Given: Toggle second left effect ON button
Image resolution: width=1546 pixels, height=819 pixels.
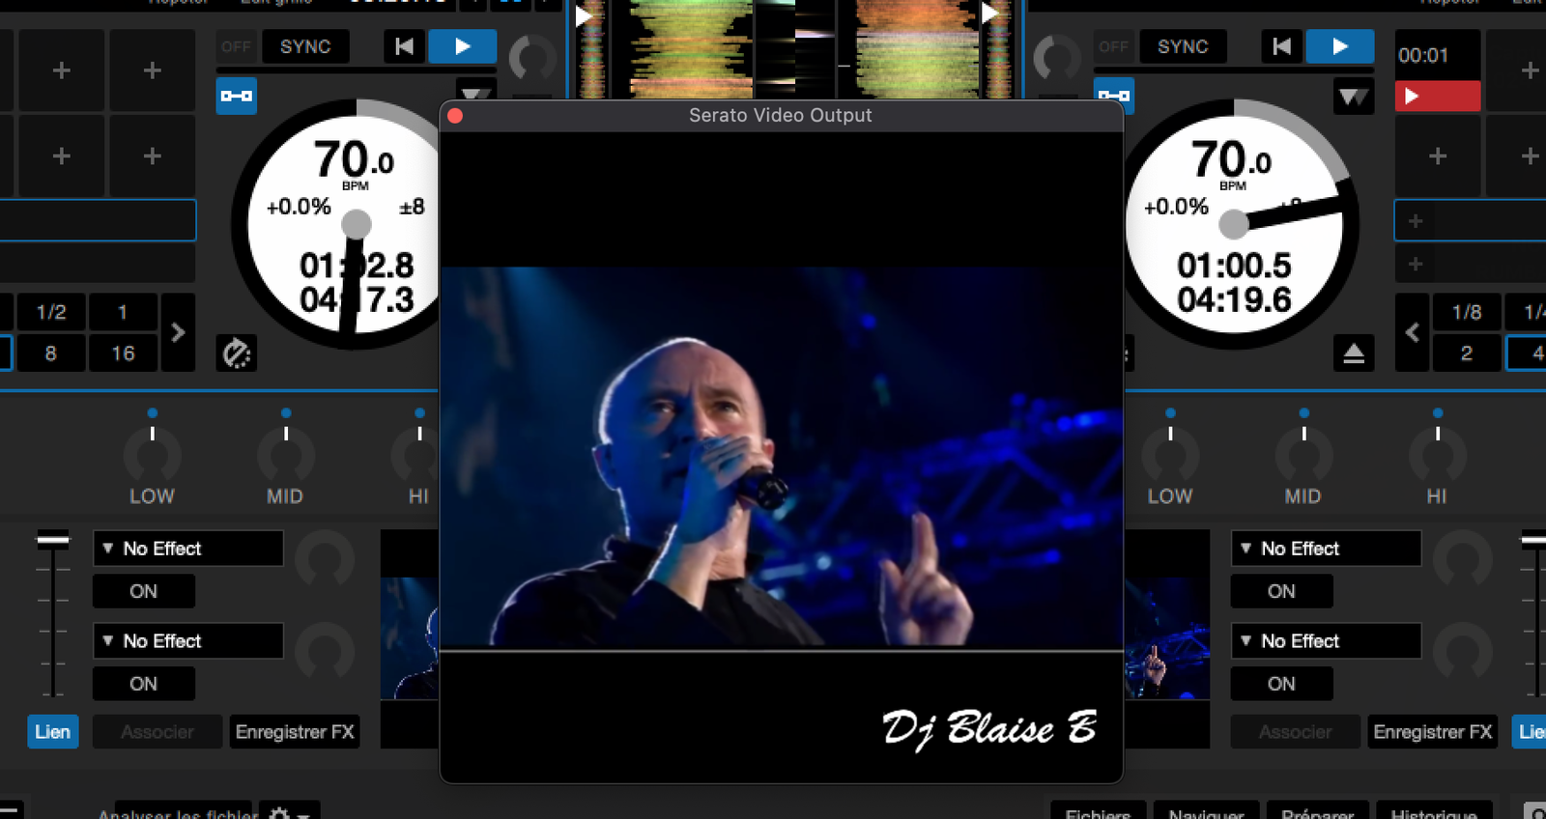Looking at the screenshot, I should [x=144, y=684].
